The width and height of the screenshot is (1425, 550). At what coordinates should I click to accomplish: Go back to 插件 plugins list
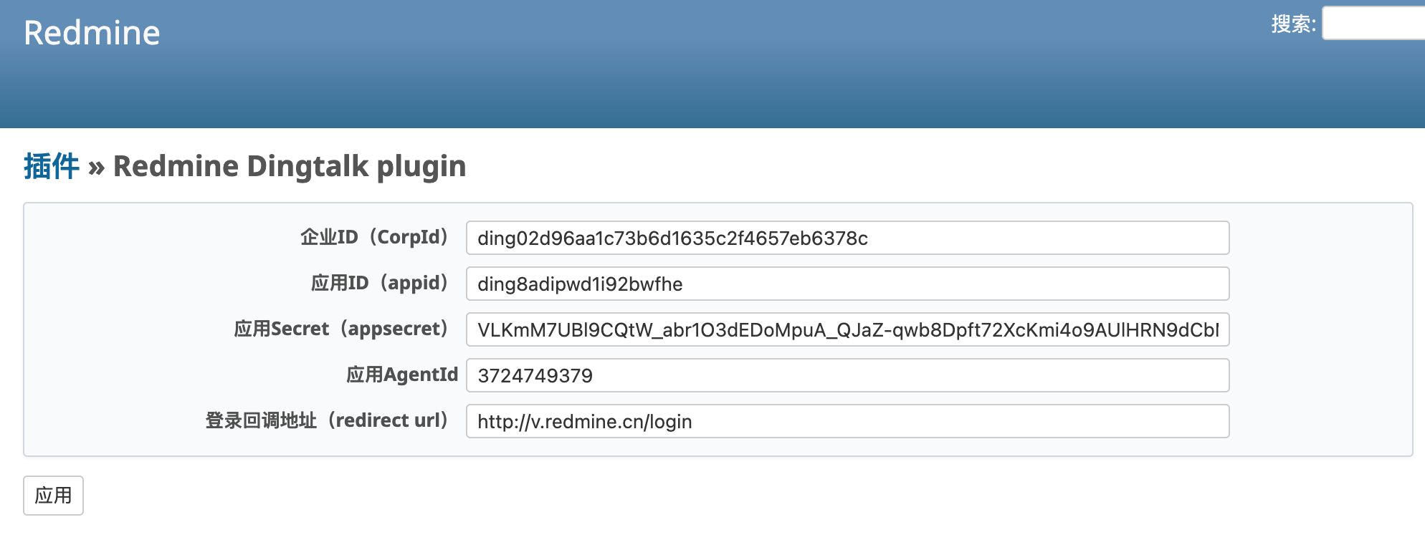pos(52,166)
